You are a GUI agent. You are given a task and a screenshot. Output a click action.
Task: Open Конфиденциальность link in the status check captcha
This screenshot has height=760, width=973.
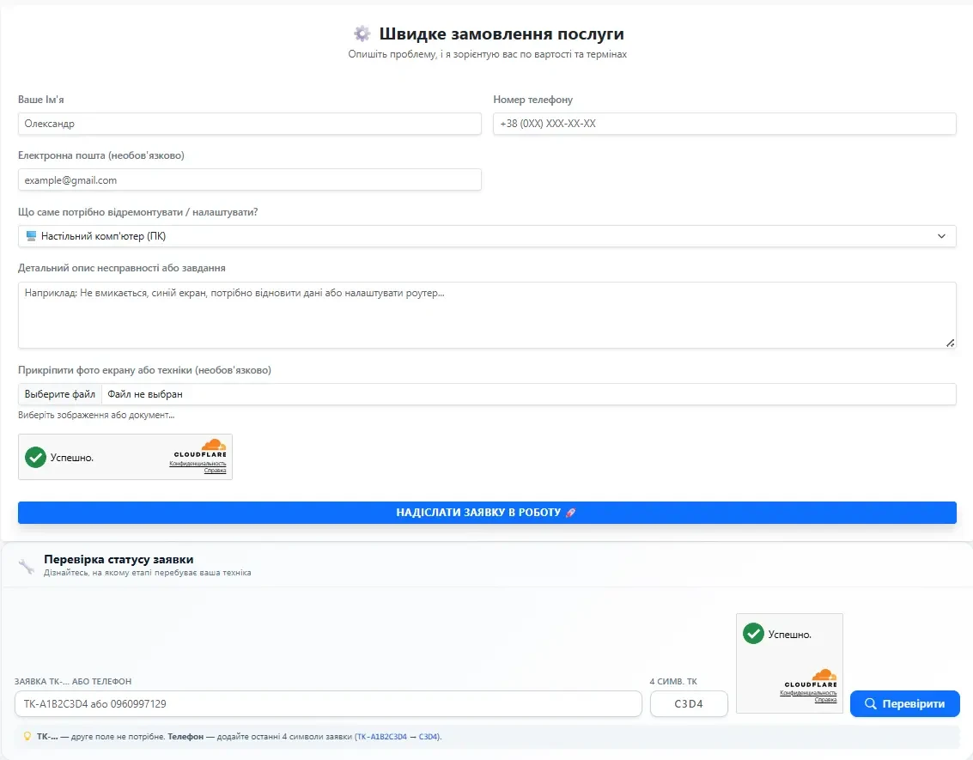click(809, 693)
